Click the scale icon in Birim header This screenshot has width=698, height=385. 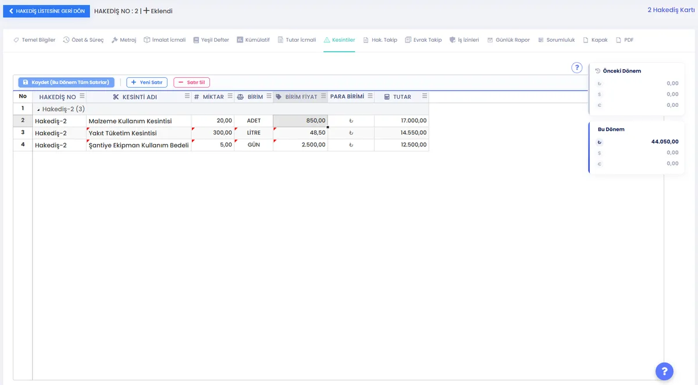click(240, 97)
